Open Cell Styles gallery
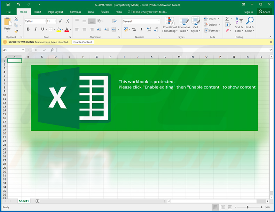This screenshot has height=212, width=275. click(196, 25)
